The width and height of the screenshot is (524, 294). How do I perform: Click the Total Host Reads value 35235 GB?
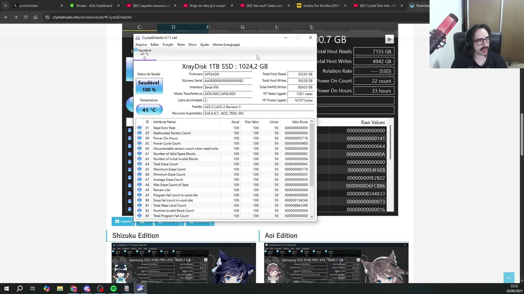point(300,74)
